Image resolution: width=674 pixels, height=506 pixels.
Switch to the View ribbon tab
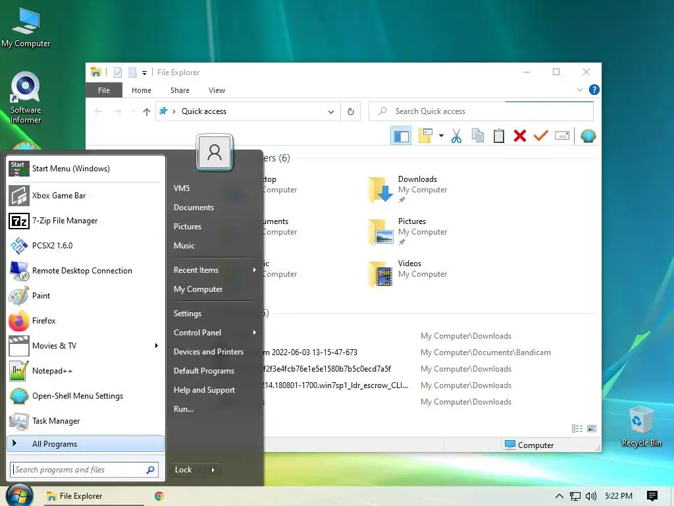point(217,90)
